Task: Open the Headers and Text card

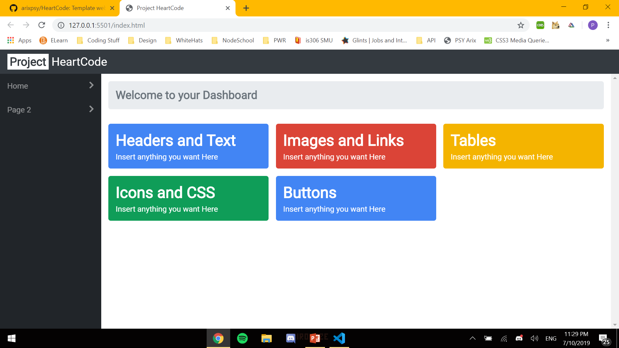Action: pos(188,146)
